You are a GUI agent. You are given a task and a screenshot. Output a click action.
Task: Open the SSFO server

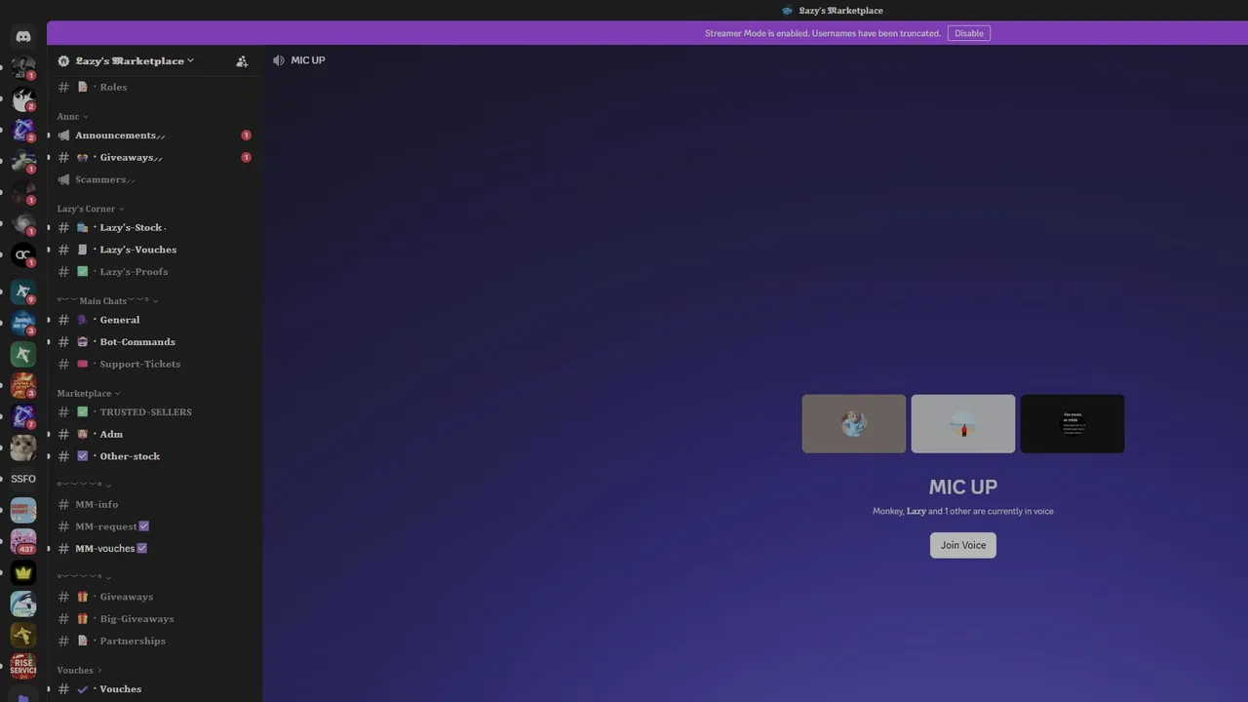(23, 479)
